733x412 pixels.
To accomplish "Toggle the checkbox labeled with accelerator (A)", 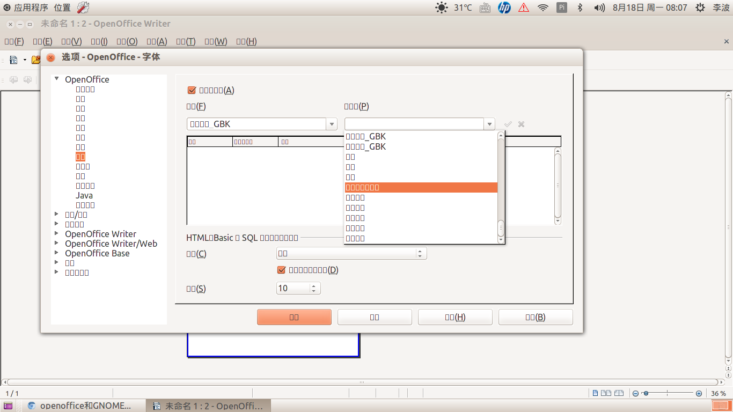I will (x=192, y=90).
